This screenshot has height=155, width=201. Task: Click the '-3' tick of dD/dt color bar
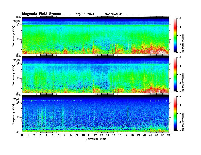pyautogui.click(x=180, y=66)
